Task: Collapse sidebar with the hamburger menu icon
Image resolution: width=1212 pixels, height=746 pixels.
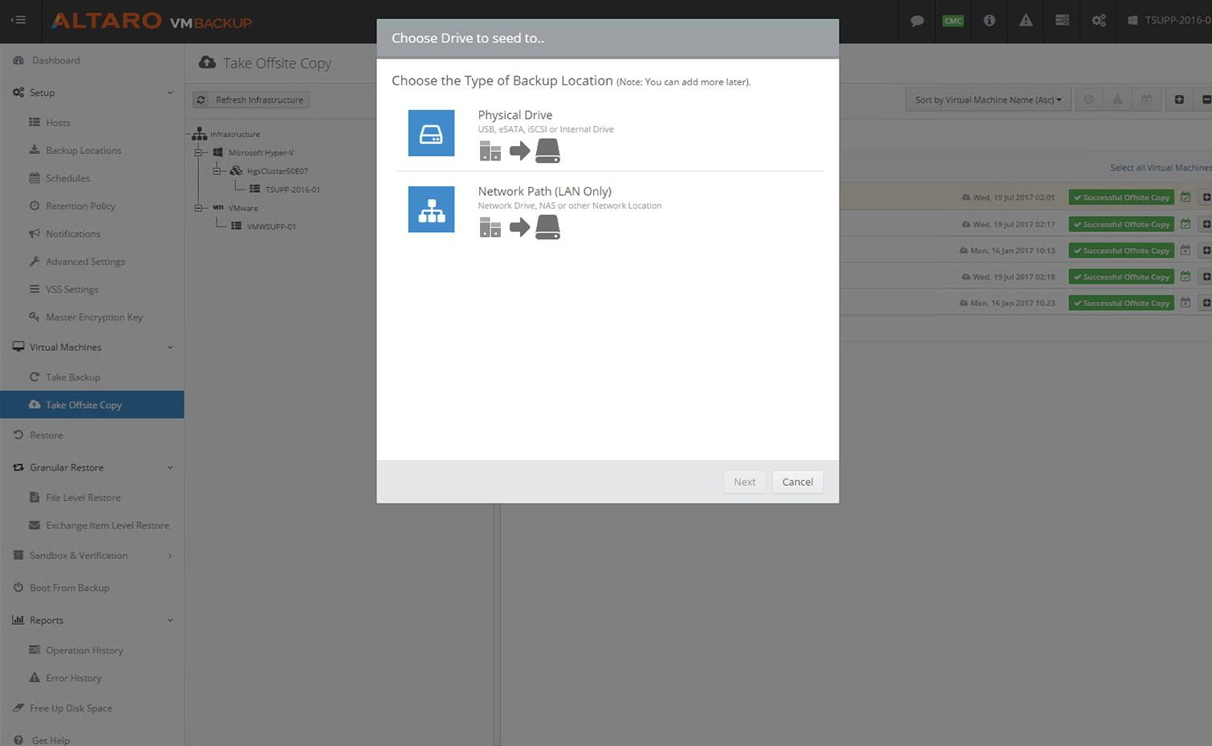Action: (x=18, y=20)
